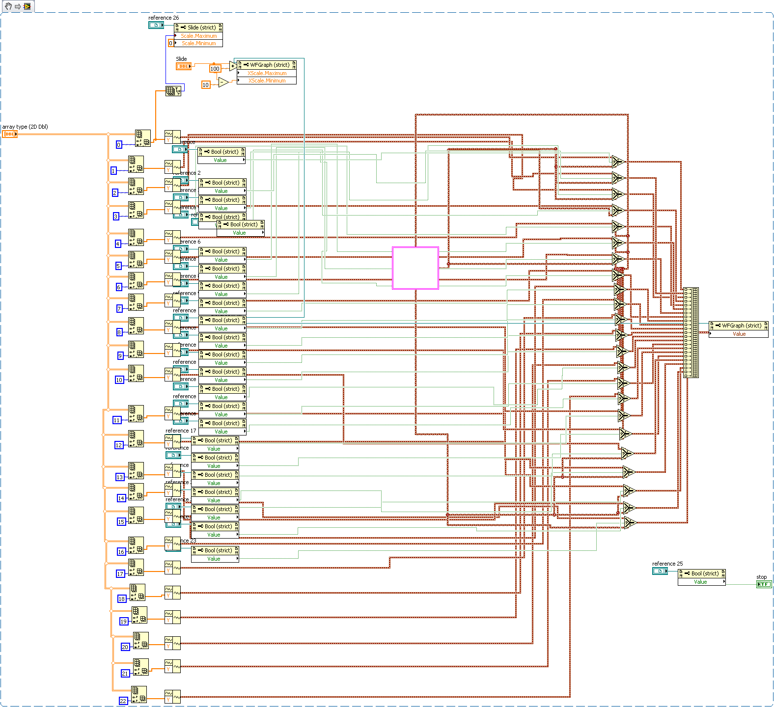Select the Scale.Minimum property row
Screen dimensions: 774x707
[198, 43]
